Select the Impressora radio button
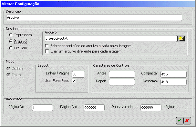Viewport: 196px width, 127px height. (11, 35)
